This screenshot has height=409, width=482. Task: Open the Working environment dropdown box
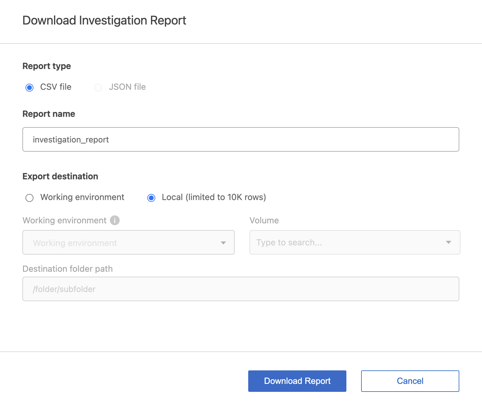tap(123, 243)
